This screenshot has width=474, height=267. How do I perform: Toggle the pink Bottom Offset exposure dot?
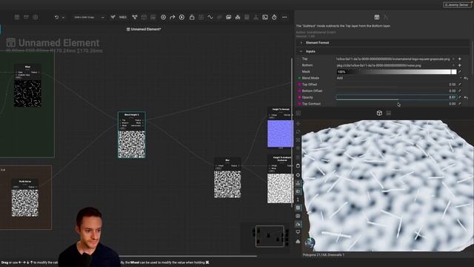point(299,90)
